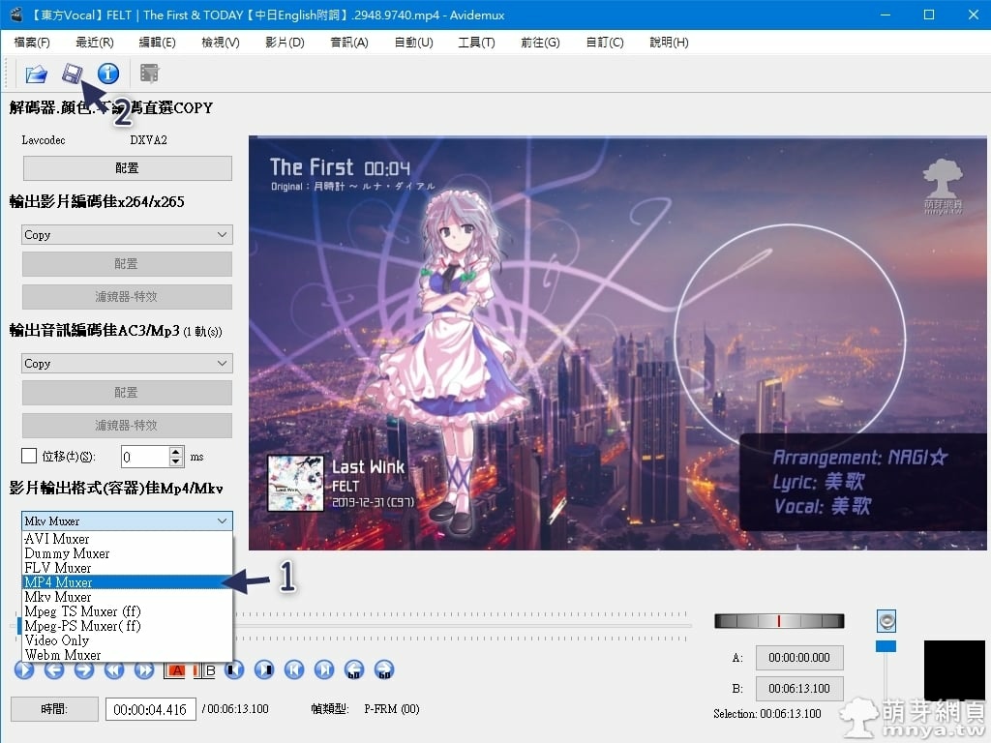Viewport: 991px width, 743px height.
Task: Click the film strip toolbar icon
Action: (x=149, y=74)
